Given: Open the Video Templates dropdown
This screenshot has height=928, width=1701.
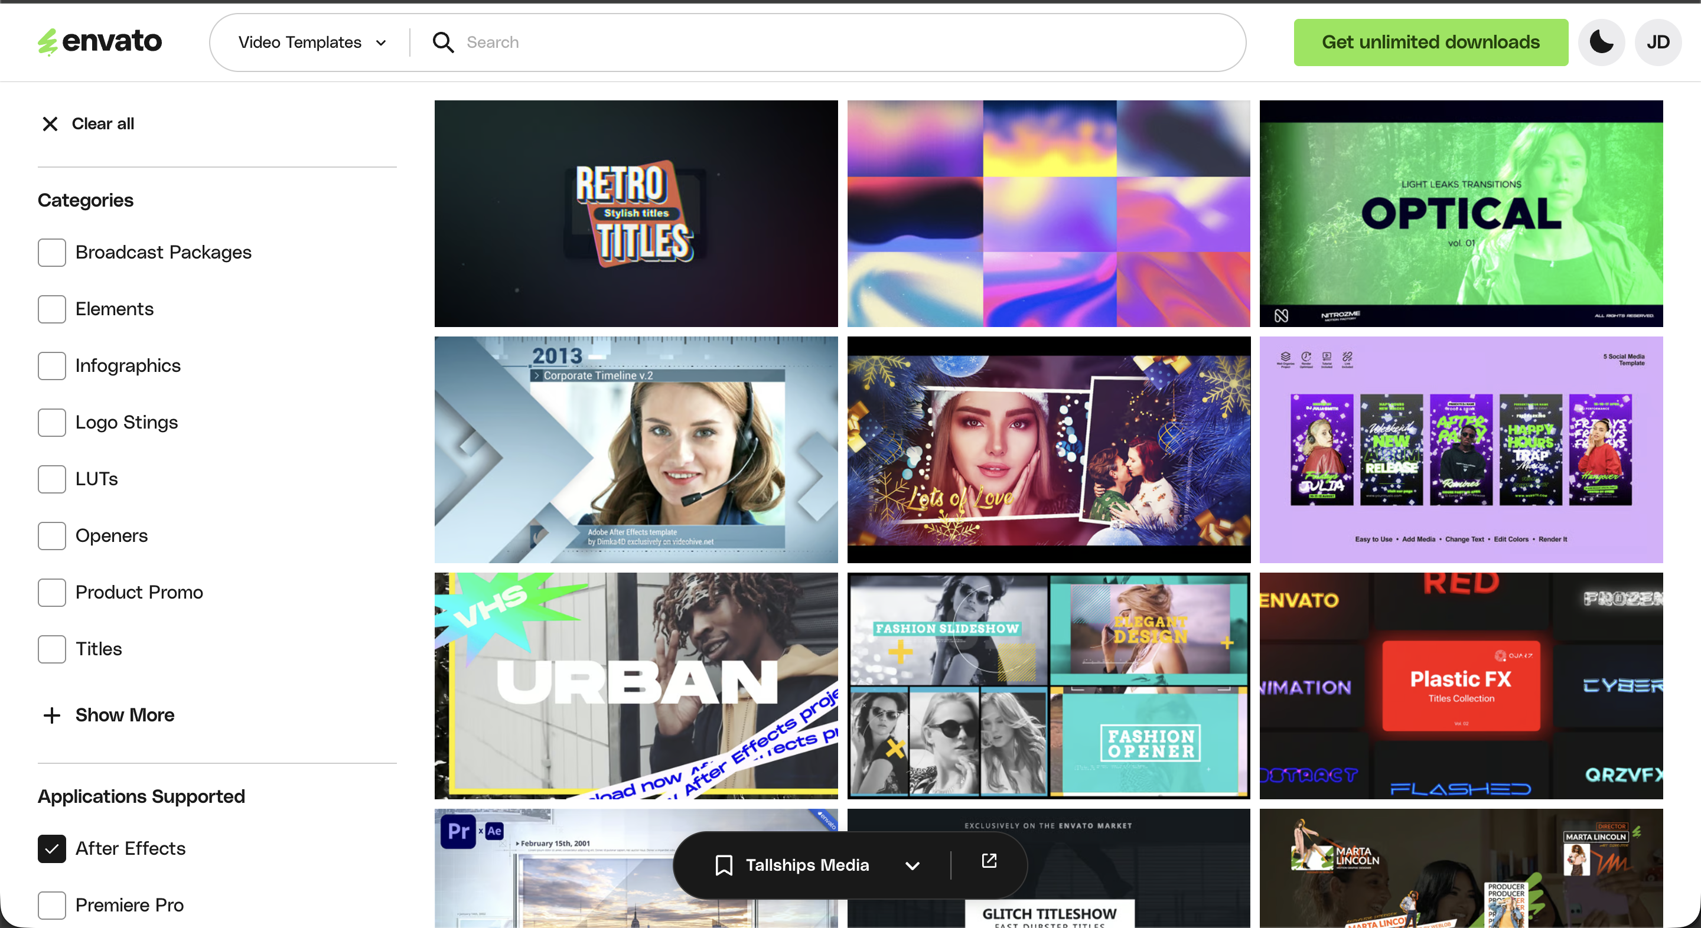Looking at the screenshot, I should (x=312, y=43).
